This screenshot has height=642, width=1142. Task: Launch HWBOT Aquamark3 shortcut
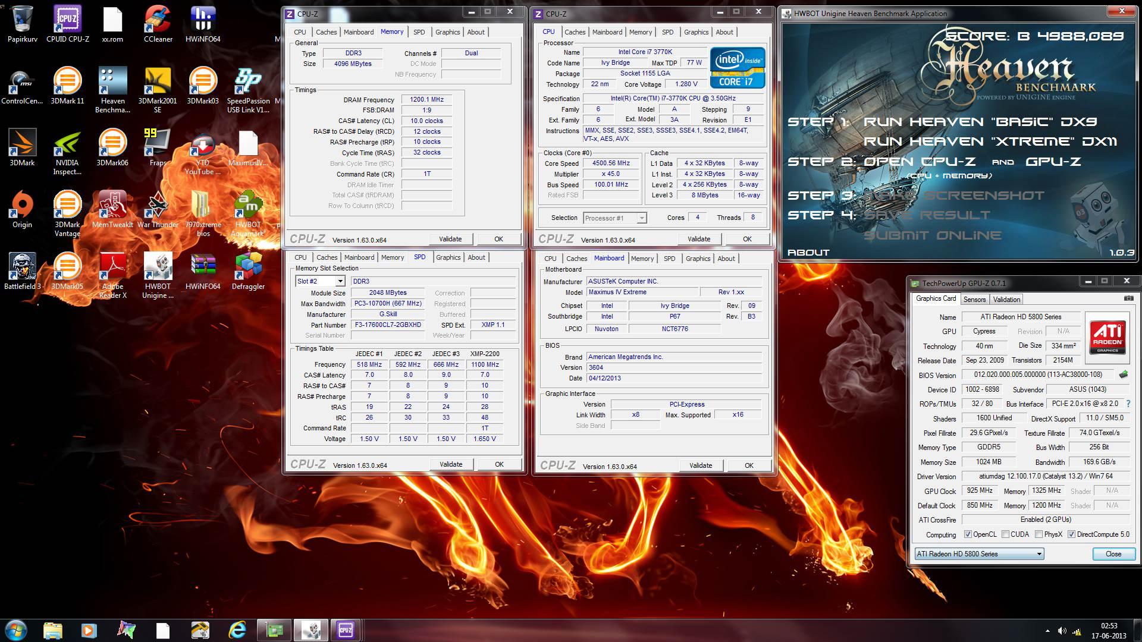click(x=248, y=213)
